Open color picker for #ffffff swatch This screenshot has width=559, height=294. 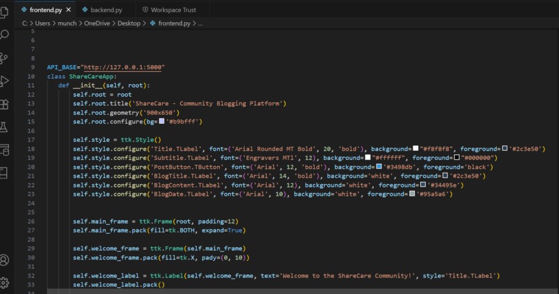click(368, 157)
